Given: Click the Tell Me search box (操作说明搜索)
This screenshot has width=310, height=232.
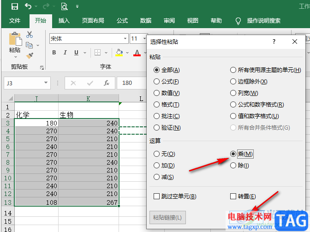Looking at the screenshot, I should pos(264,21).
